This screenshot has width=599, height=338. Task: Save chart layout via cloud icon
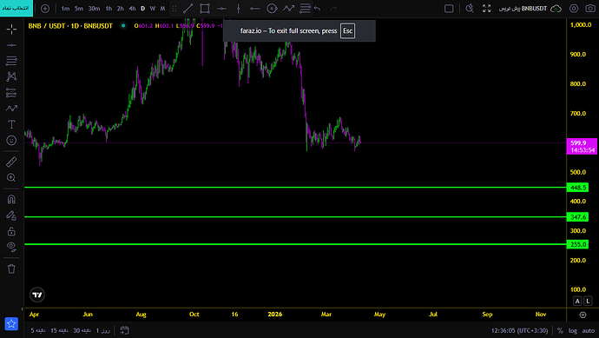pyautogui.click(x=556, y=9)
